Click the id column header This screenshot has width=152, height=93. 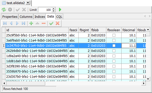tap(37, 30)
